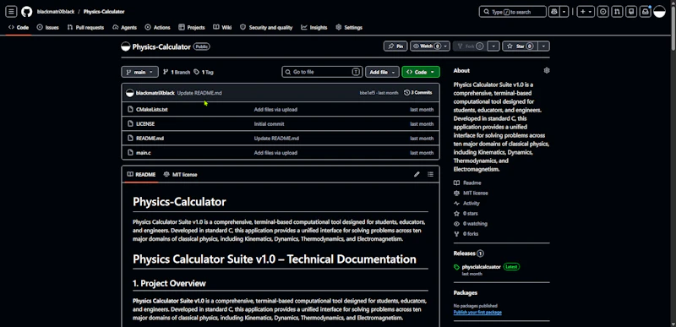The height and width of the screenshot is (327, 676).
Task: Expand the Add file dropdown
Action: coord(382,72)
